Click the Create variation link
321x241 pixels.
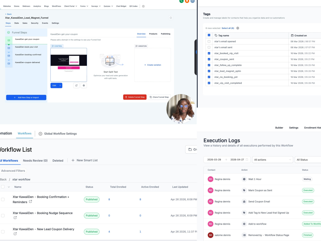coord(153,65)
